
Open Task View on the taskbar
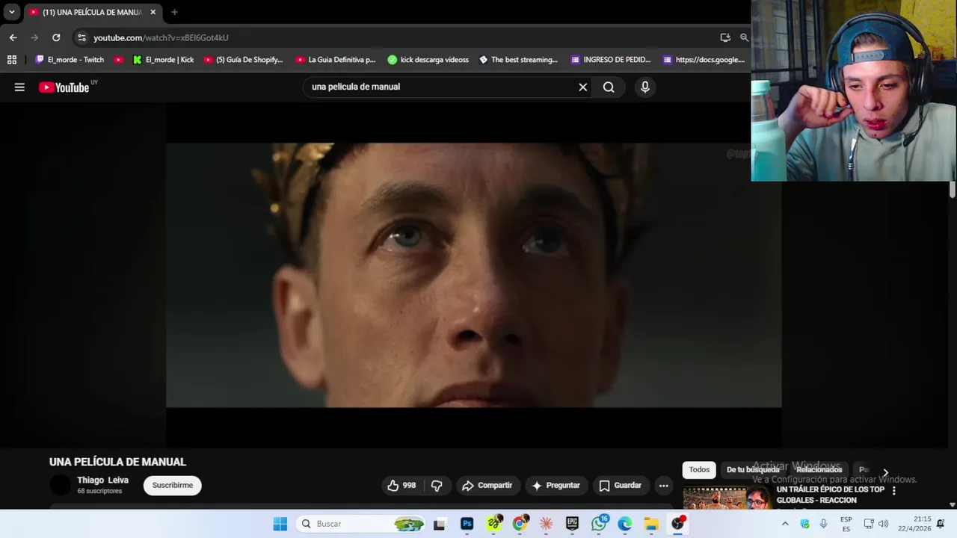[x=439, y=524]
